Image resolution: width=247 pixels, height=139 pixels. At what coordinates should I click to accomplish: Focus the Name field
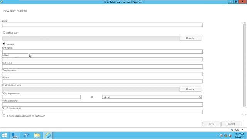click(x=102, y=81)
